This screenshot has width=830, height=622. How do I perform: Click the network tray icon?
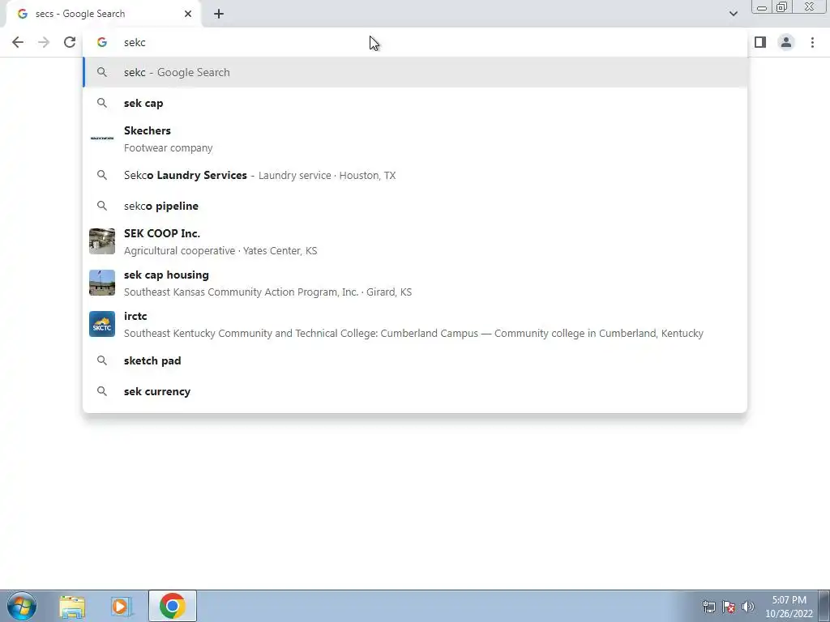pyautogui.click(x=708, y=607)
